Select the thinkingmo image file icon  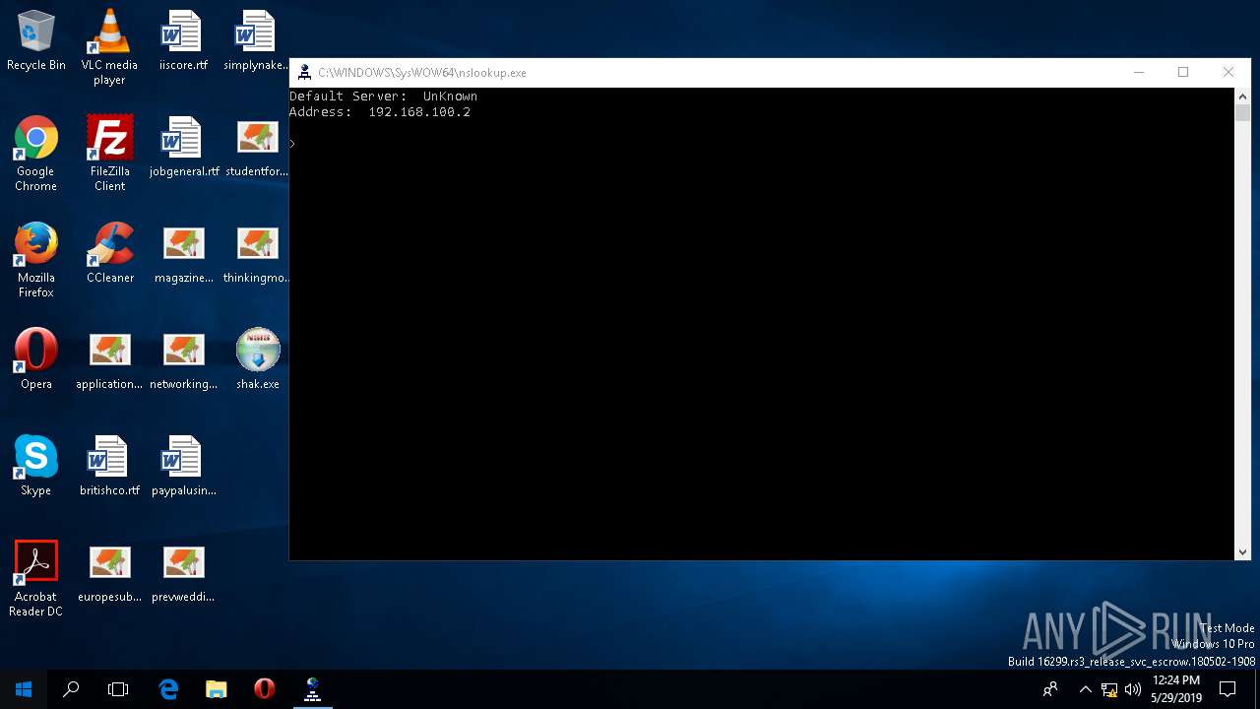(x=257, y=254)
